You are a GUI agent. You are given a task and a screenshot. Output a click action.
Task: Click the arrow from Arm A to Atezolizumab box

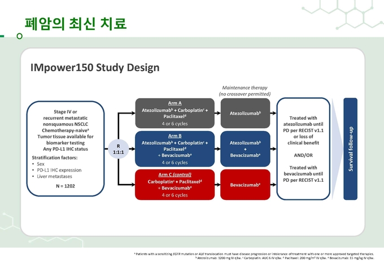[217, 113]
